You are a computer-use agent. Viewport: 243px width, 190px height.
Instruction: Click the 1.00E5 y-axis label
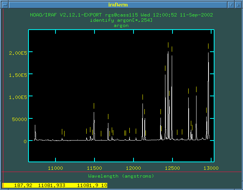coord(16,97)
